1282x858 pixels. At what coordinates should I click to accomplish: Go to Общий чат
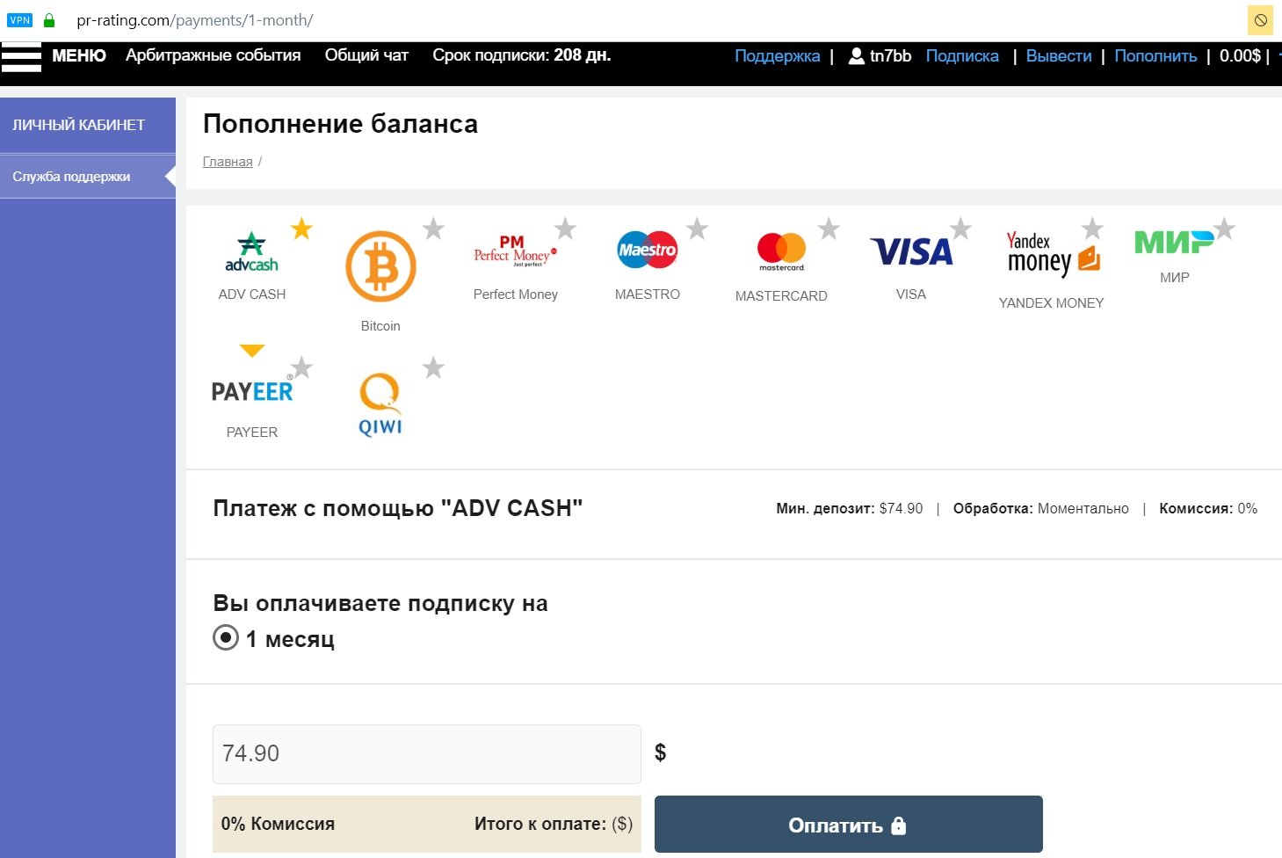point(366,55)
